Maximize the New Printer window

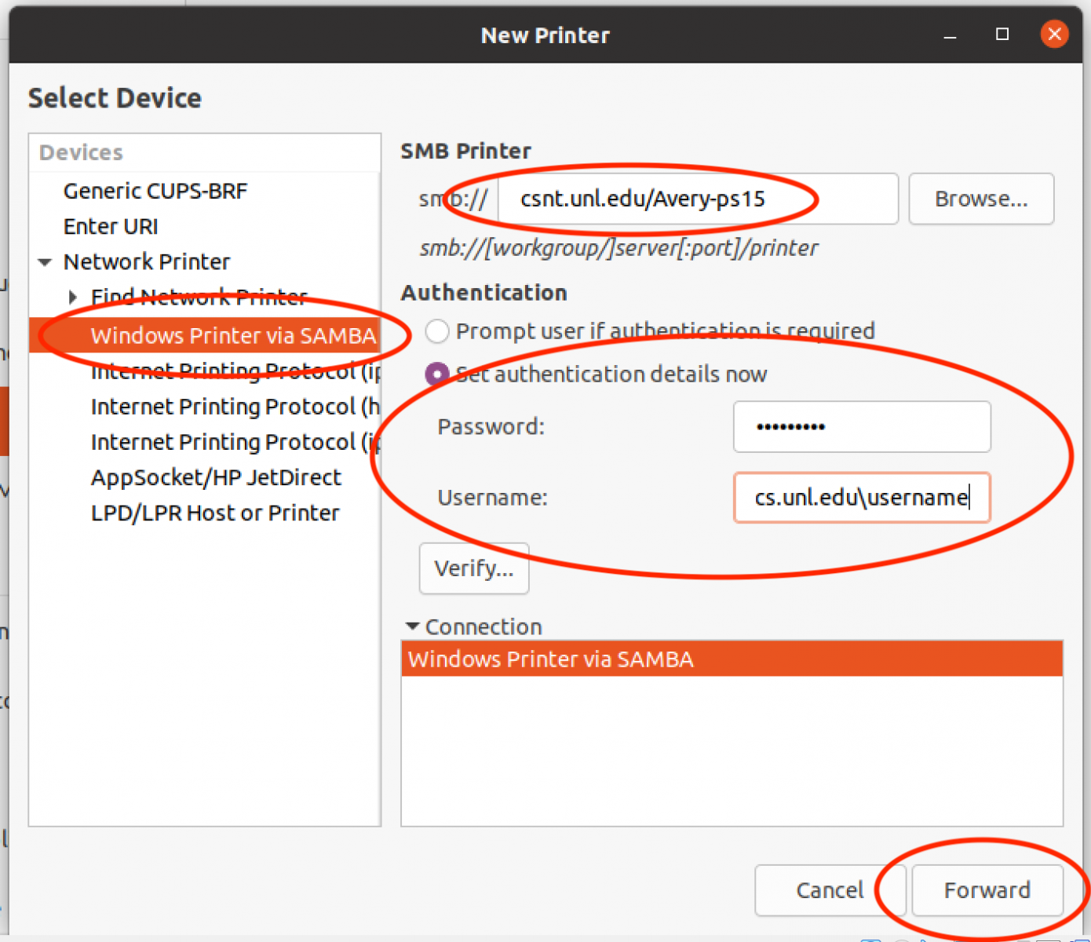tap(1002, 35)
